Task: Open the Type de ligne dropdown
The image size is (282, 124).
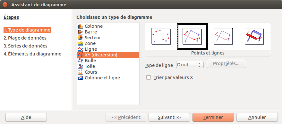Action: coord(190,65)
